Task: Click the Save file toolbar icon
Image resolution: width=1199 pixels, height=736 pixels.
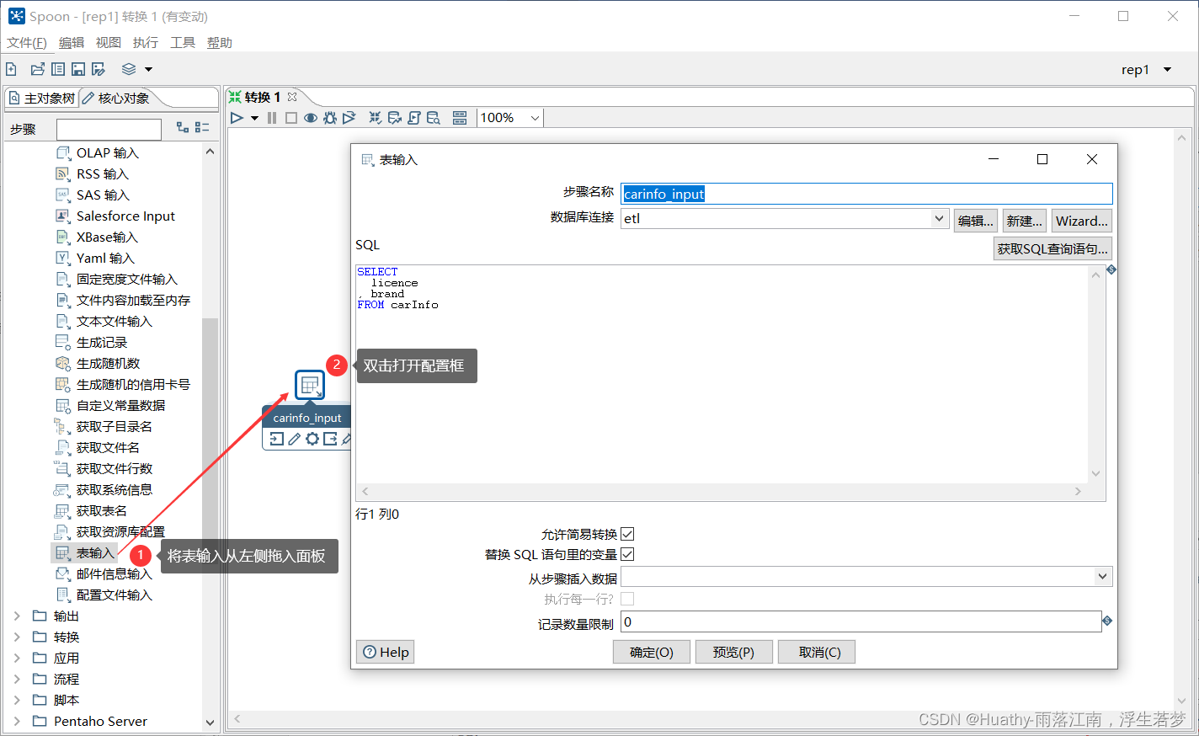Action: 78,69
